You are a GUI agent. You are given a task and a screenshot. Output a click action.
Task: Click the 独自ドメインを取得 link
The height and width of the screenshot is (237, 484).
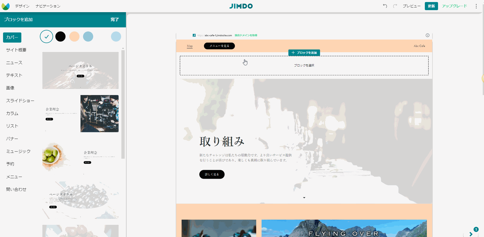click(246, 35)
